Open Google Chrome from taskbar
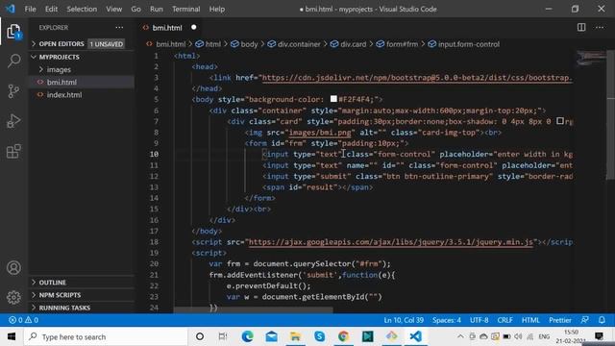615x346 pixels. click(343, 336)
